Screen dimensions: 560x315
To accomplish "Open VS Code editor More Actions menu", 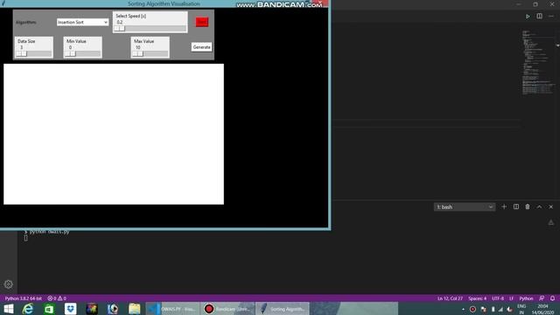I will 551,17.
